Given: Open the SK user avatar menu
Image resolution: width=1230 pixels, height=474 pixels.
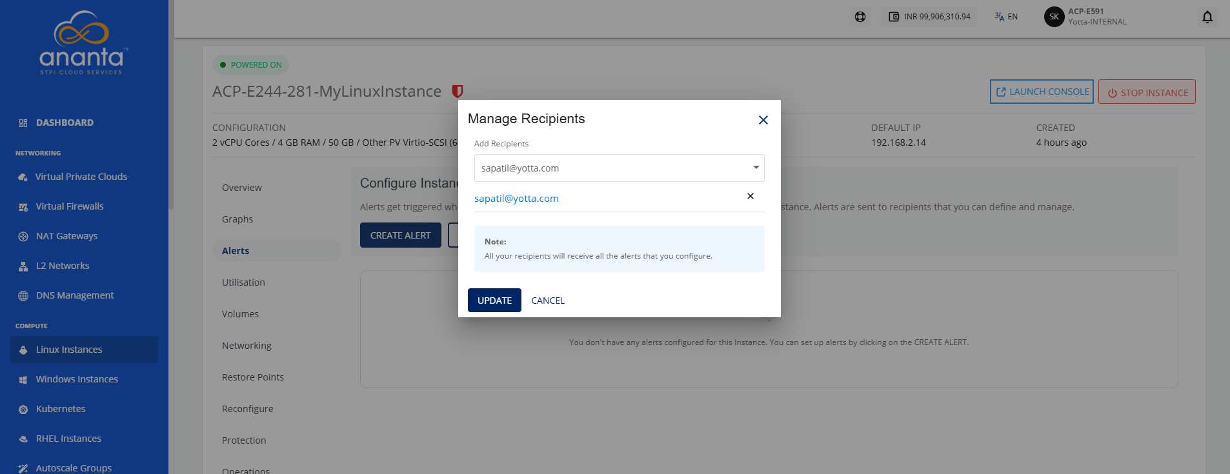Looking at the screenshot, I should pyautogui.click(x=1054, y=17).
